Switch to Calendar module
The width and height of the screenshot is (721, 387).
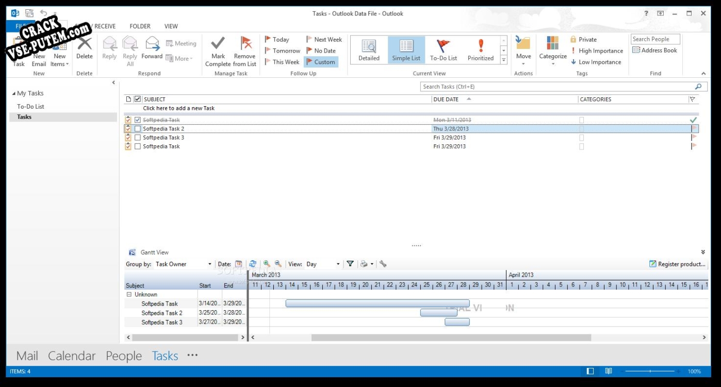(72, 356)
